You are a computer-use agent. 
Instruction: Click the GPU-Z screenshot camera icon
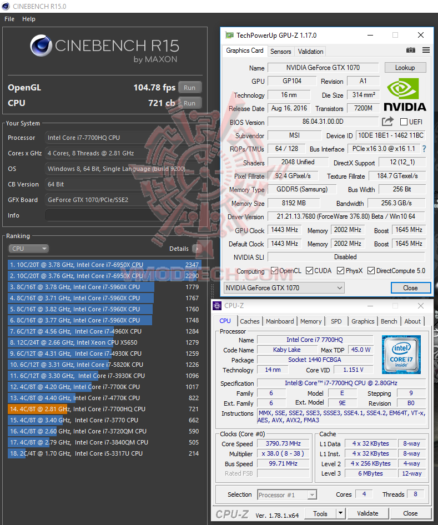411,50
